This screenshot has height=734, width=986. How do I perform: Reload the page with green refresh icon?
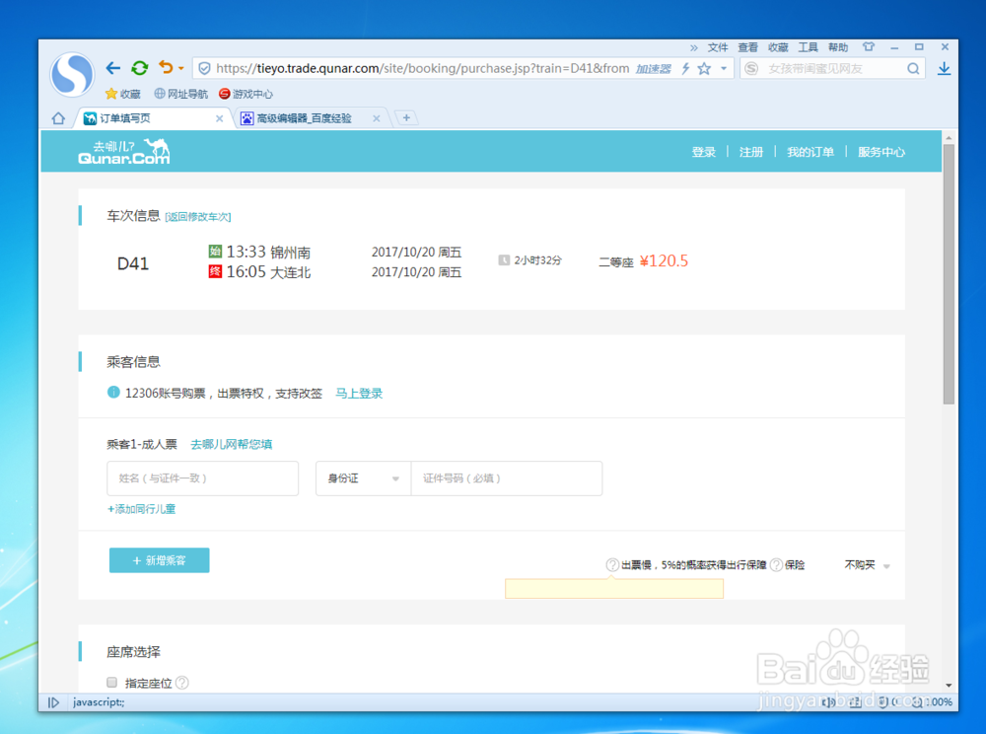tap(140, 68)
